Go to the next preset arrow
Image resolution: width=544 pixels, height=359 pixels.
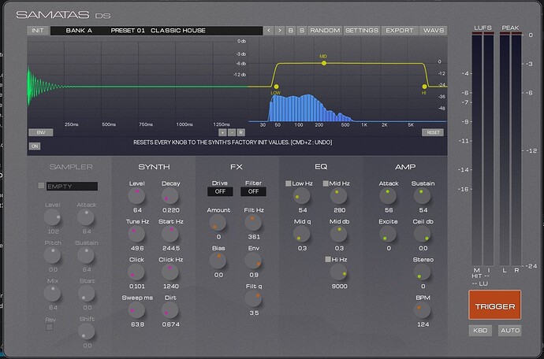click(280, 31)
